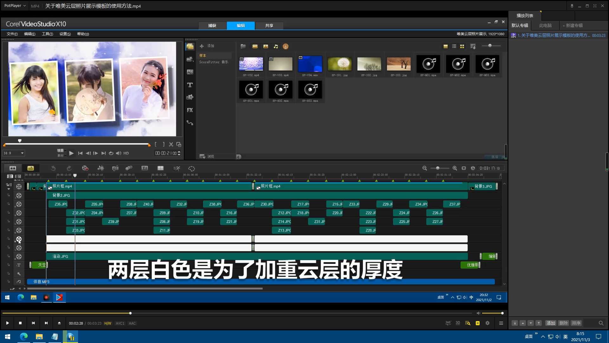Click the 添加 button in playlist footer
The width and height of the screenshot is (609, 343).
[x=551, y=323]
